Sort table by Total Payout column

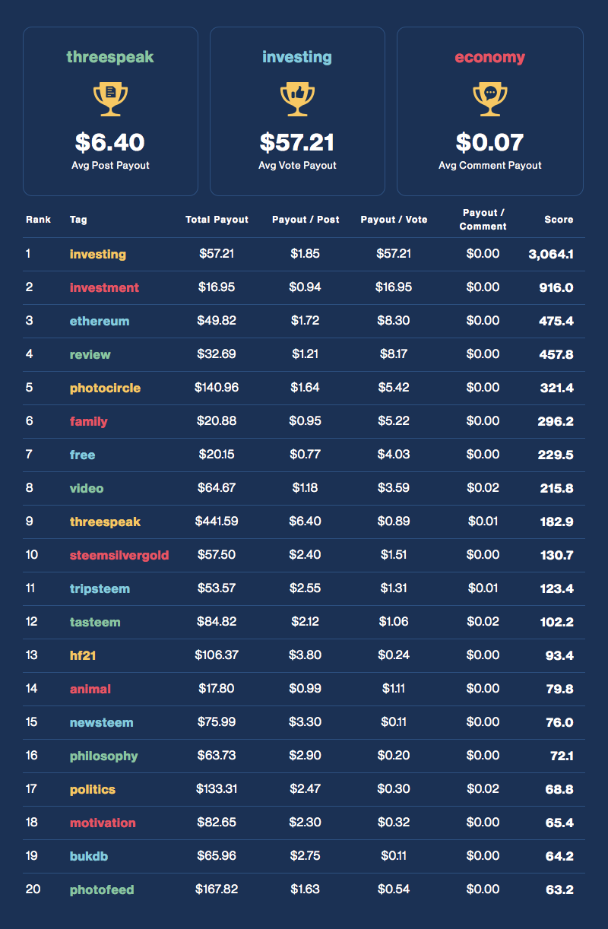(217, 220)
